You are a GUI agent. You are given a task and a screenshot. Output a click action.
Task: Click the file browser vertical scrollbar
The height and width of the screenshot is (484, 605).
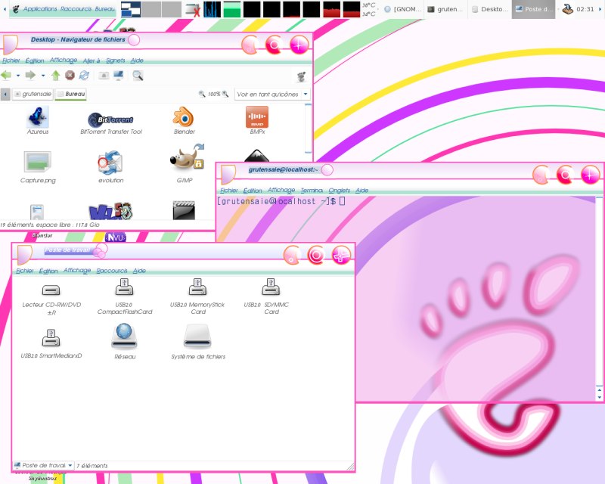click(308, 128)
